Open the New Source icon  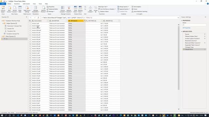(9, 8)
